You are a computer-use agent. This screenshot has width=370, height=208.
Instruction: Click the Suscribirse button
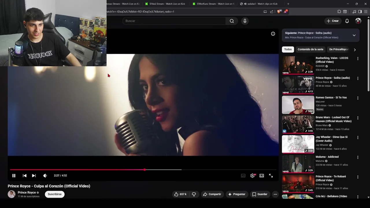click(x=55, y=194)
